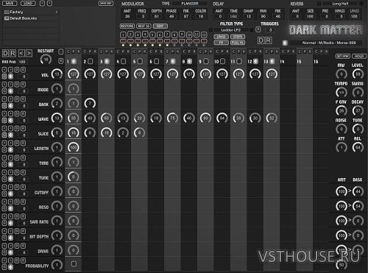Select pattern slot 7
The height and width of the screenshot is (273, 368).
[167, 34]
